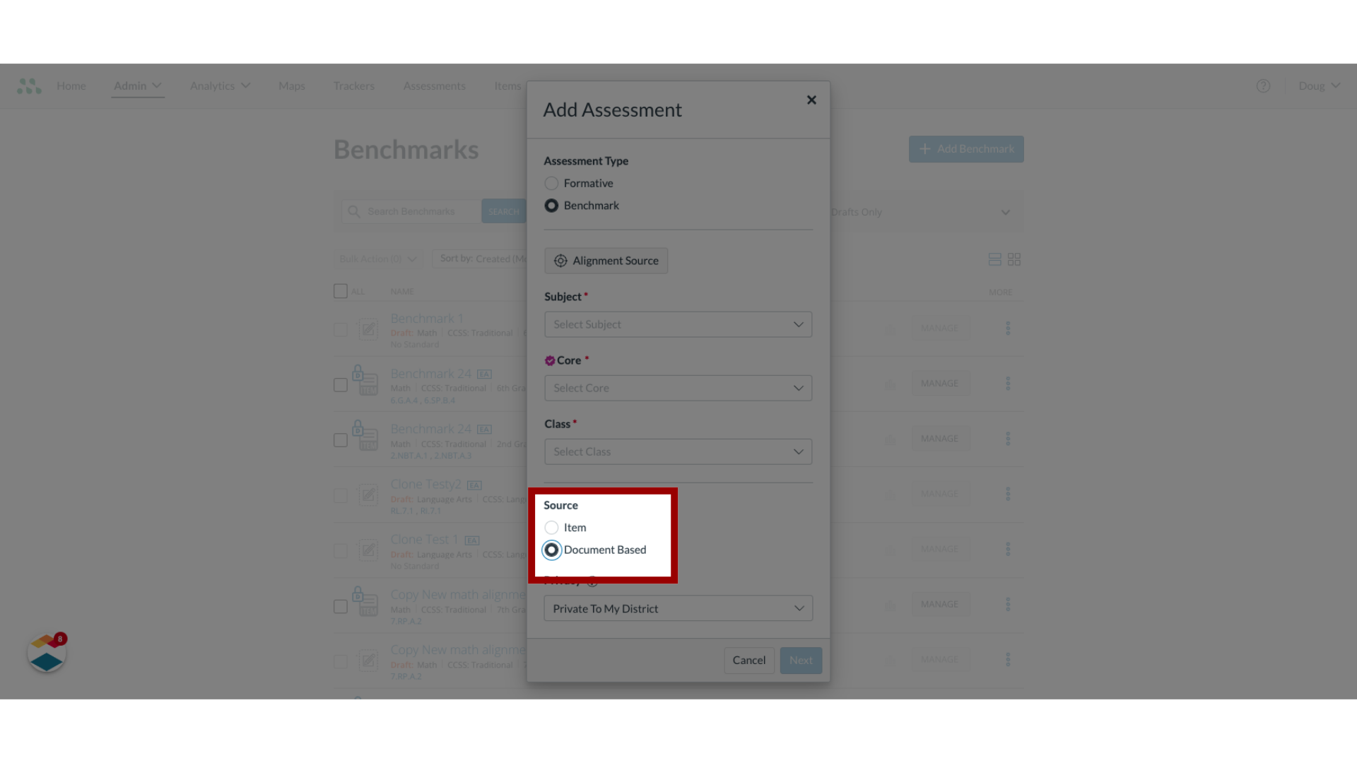
Task: Click the Cancel button to dismiss dialog
Action: point(748,660)
